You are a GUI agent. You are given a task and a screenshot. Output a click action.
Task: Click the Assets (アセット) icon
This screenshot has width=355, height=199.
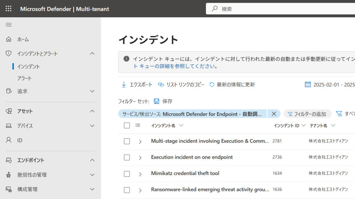[9, 111]
